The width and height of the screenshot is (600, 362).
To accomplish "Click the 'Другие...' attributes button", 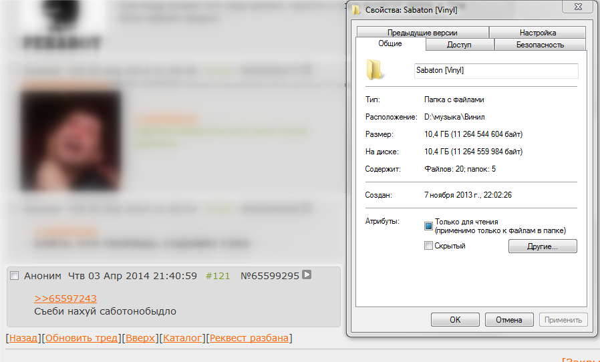I will [543, 246].
